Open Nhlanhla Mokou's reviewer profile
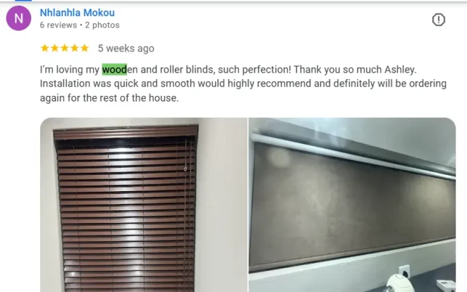This screenshot has height=292, width=467. coord(77,13)
